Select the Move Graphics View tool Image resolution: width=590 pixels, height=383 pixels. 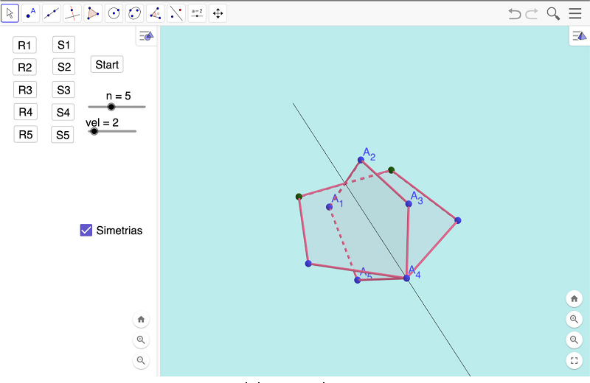point(218,13)
